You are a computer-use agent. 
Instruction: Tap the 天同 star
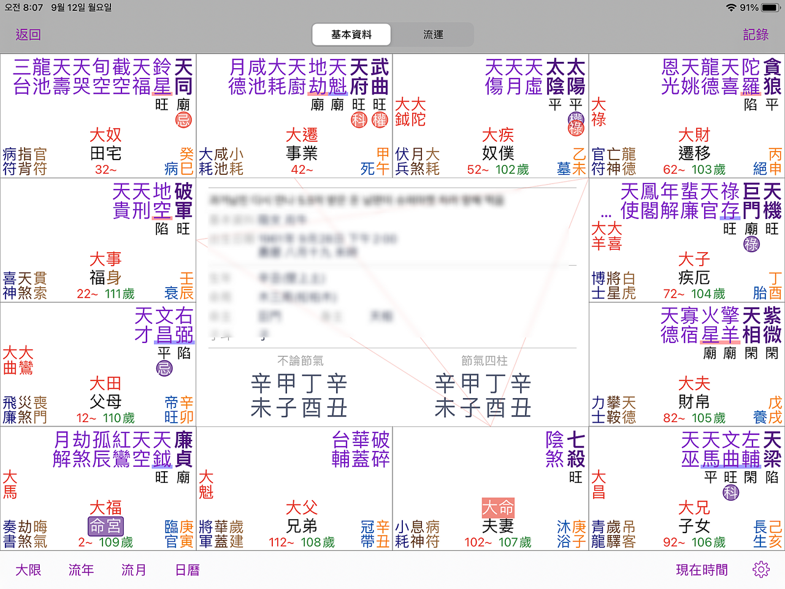[183, 77]
